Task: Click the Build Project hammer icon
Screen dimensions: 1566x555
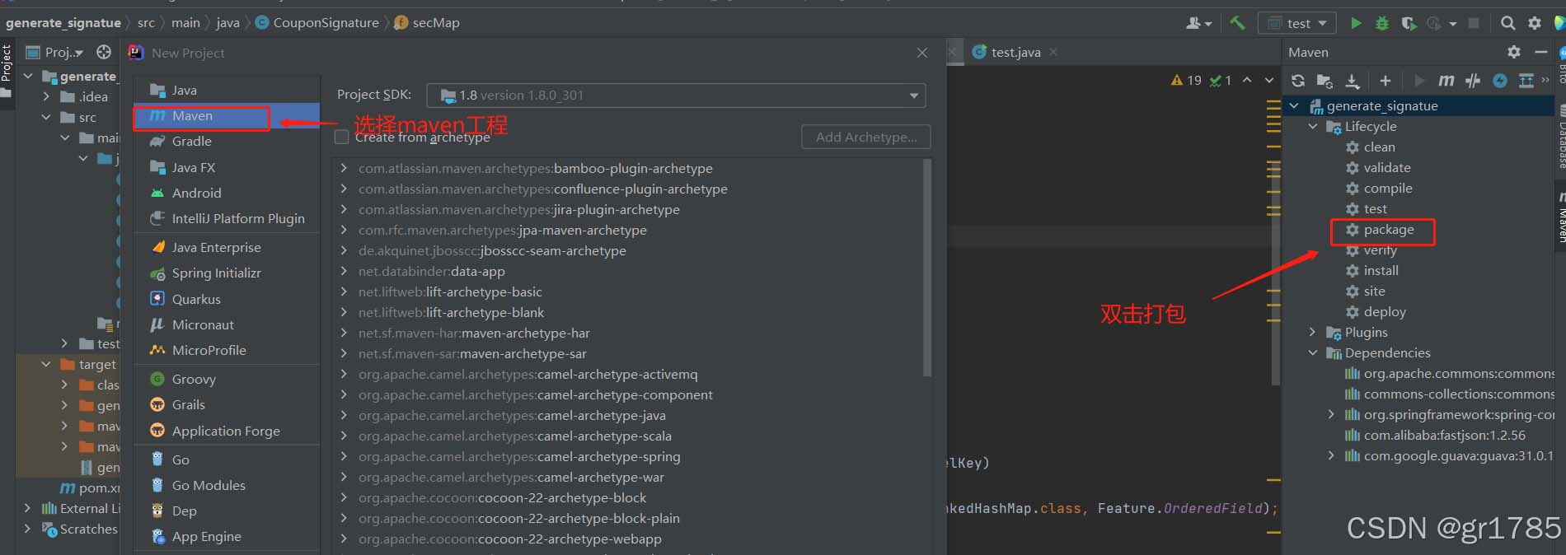Action: pyautogui.click(x=1236, y=23)
